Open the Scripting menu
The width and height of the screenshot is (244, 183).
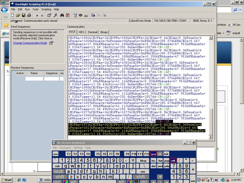point(46,9)
